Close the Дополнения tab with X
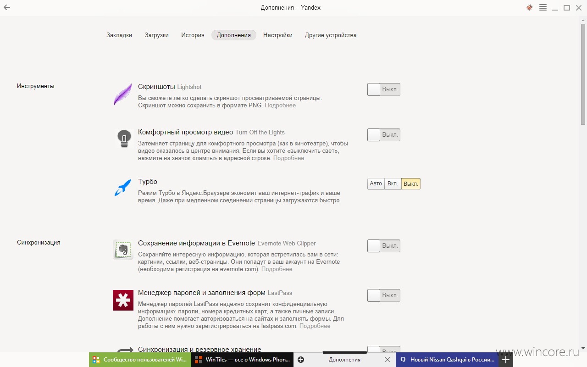 [388, 360]
